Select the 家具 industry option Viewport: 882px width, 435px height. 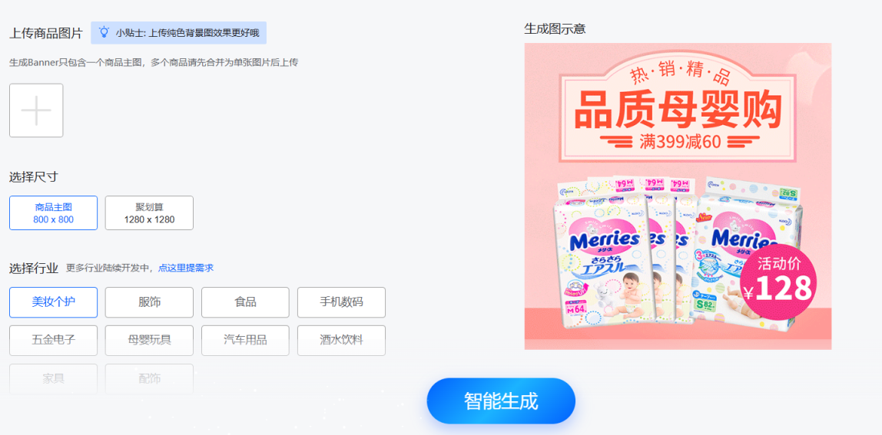tap(54, 379)
